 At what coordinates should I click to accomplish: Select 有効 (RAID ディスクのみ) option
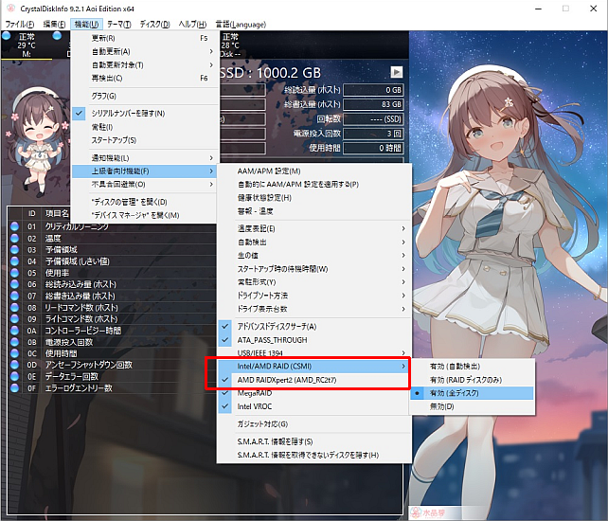(x=473, y=380)
